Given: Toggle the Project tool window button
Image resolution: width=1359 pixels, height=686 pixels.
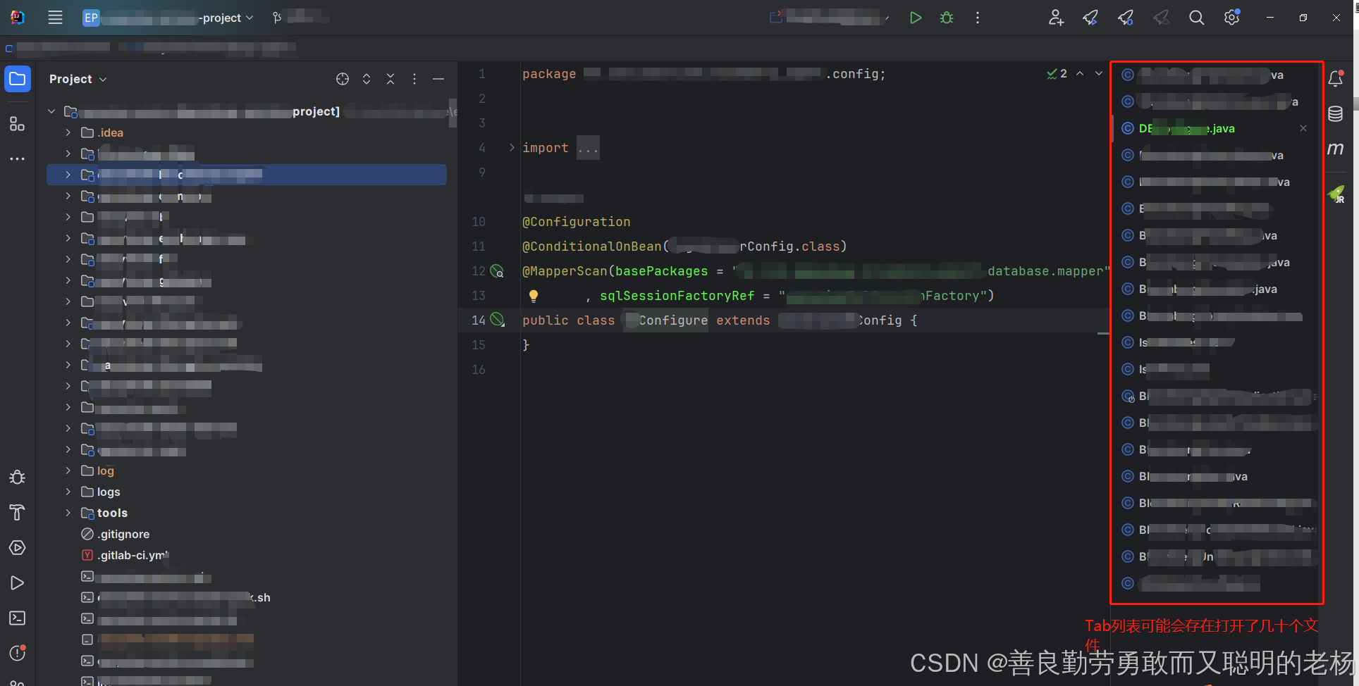Looking at the screenshot, I should [18, 79].
